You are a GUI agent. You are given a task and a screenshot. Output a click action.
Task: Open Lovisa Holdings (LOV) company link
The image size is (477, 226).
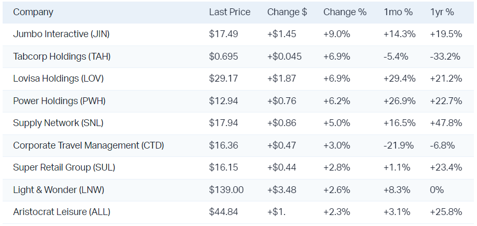click(58, 78)
